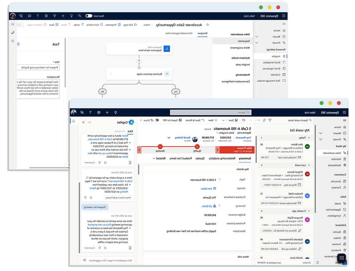Close the Copilot side pane
Viewport: 355px width, 271px height.
pyautogui.click(x=83, y=122)
